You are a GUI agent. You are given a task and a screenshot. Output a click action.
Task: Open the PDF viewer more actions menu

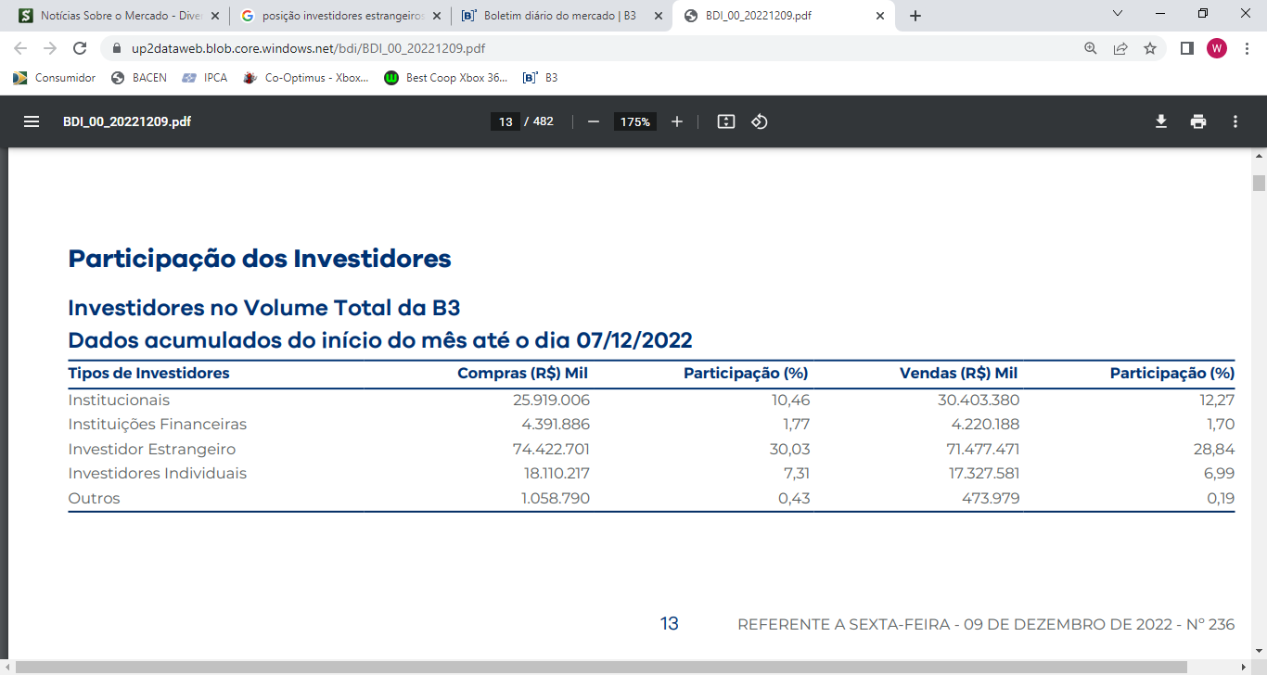(x=1235, y=121)
